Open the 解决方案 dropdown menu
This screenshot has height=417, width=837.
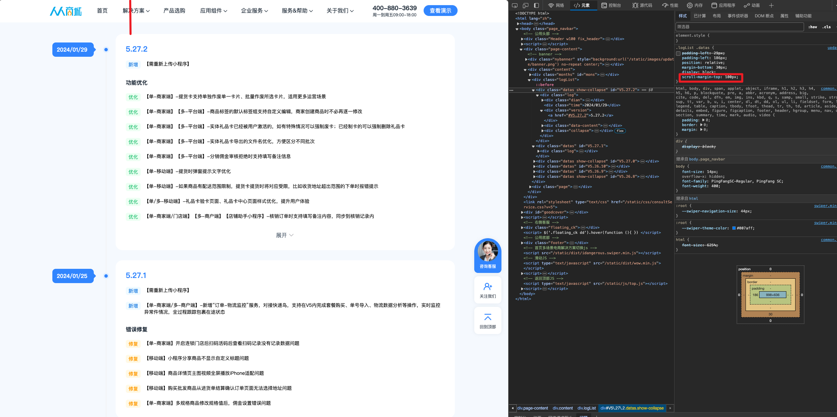click(x=136, y=11)
